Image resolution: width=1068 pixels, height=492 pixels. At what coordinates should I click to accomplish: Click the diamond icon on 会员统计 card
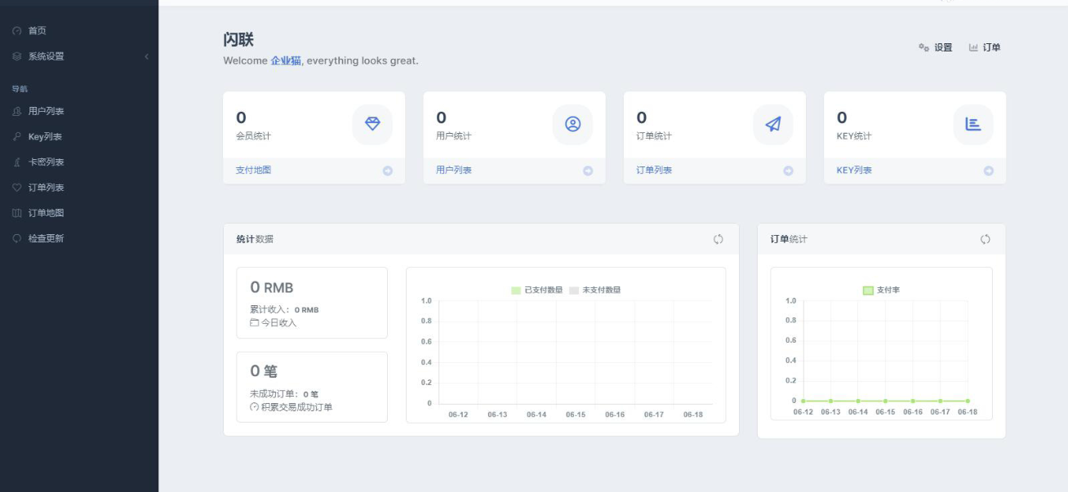(372, 124)
